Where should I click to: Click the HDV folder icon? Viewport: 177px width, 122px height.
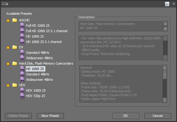tap(15, 85)
